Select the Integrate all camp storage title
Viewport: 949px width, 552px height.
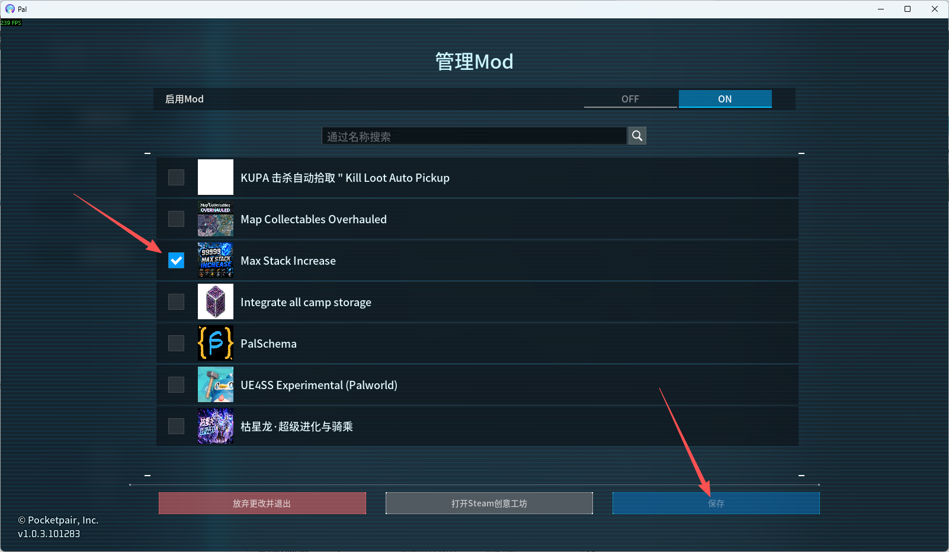306,302
